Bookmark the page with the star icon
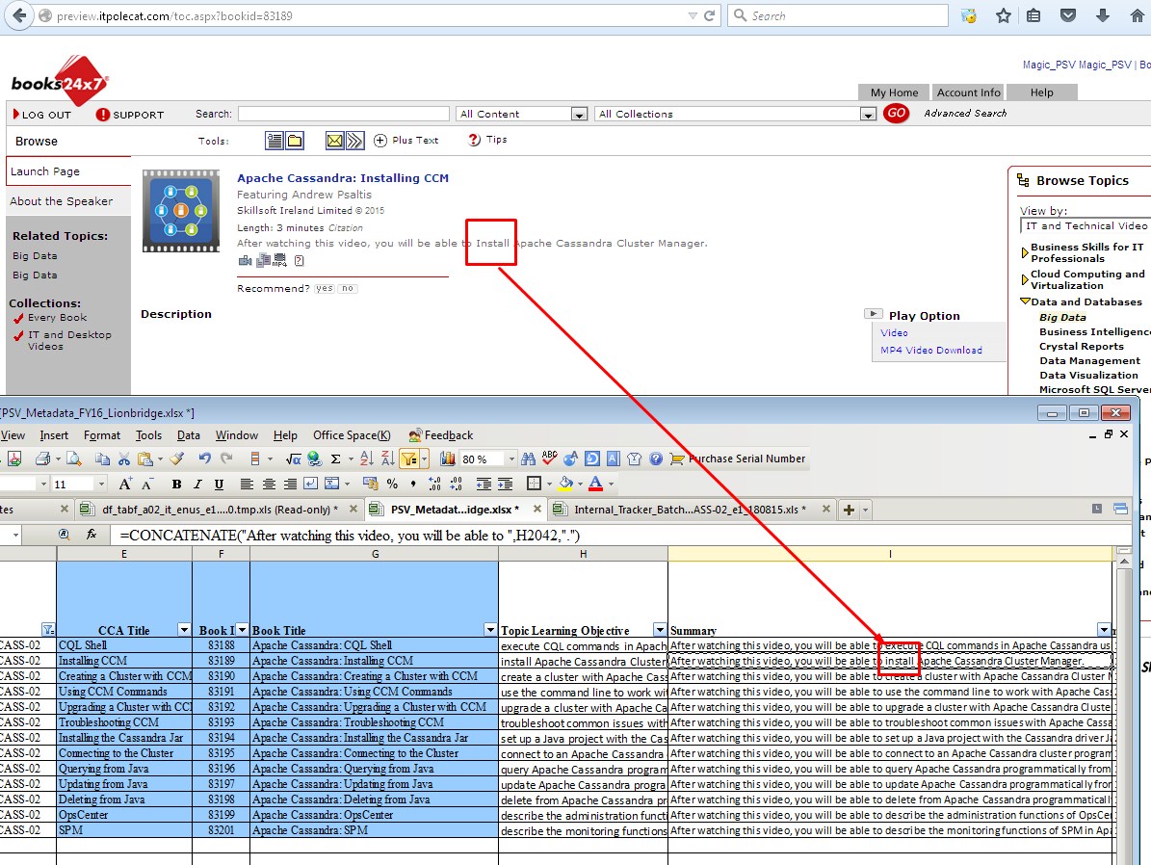 (1003, 15)
